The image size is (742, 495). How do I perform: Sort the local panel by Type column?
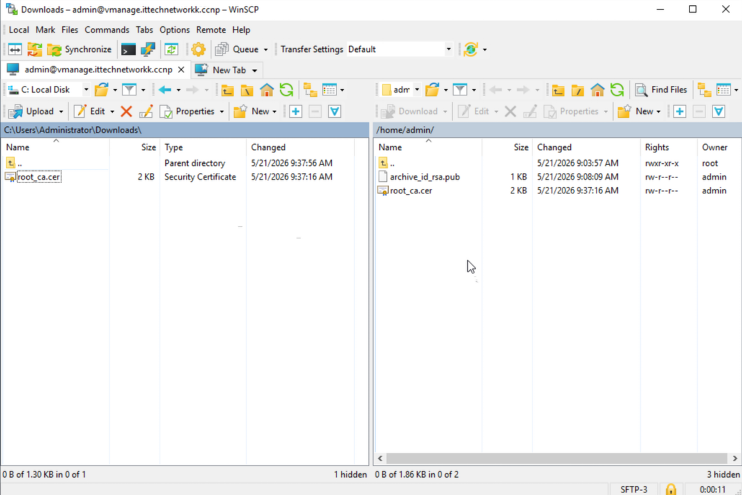pyautogui.click(x=202, y=147)
